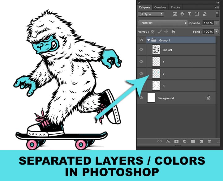This screenshot has width=223, height=181.
Task: Select the 'line art' layer name
Action: [167, 50]
